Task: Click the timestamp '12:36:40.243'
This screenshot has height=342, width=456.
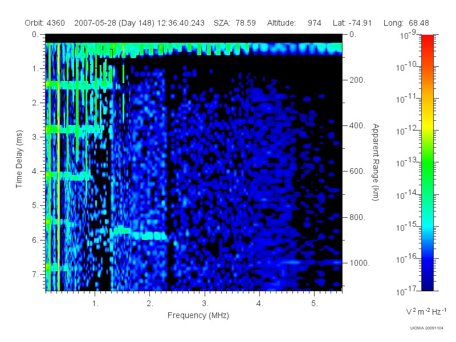Action: pos(181,23)
